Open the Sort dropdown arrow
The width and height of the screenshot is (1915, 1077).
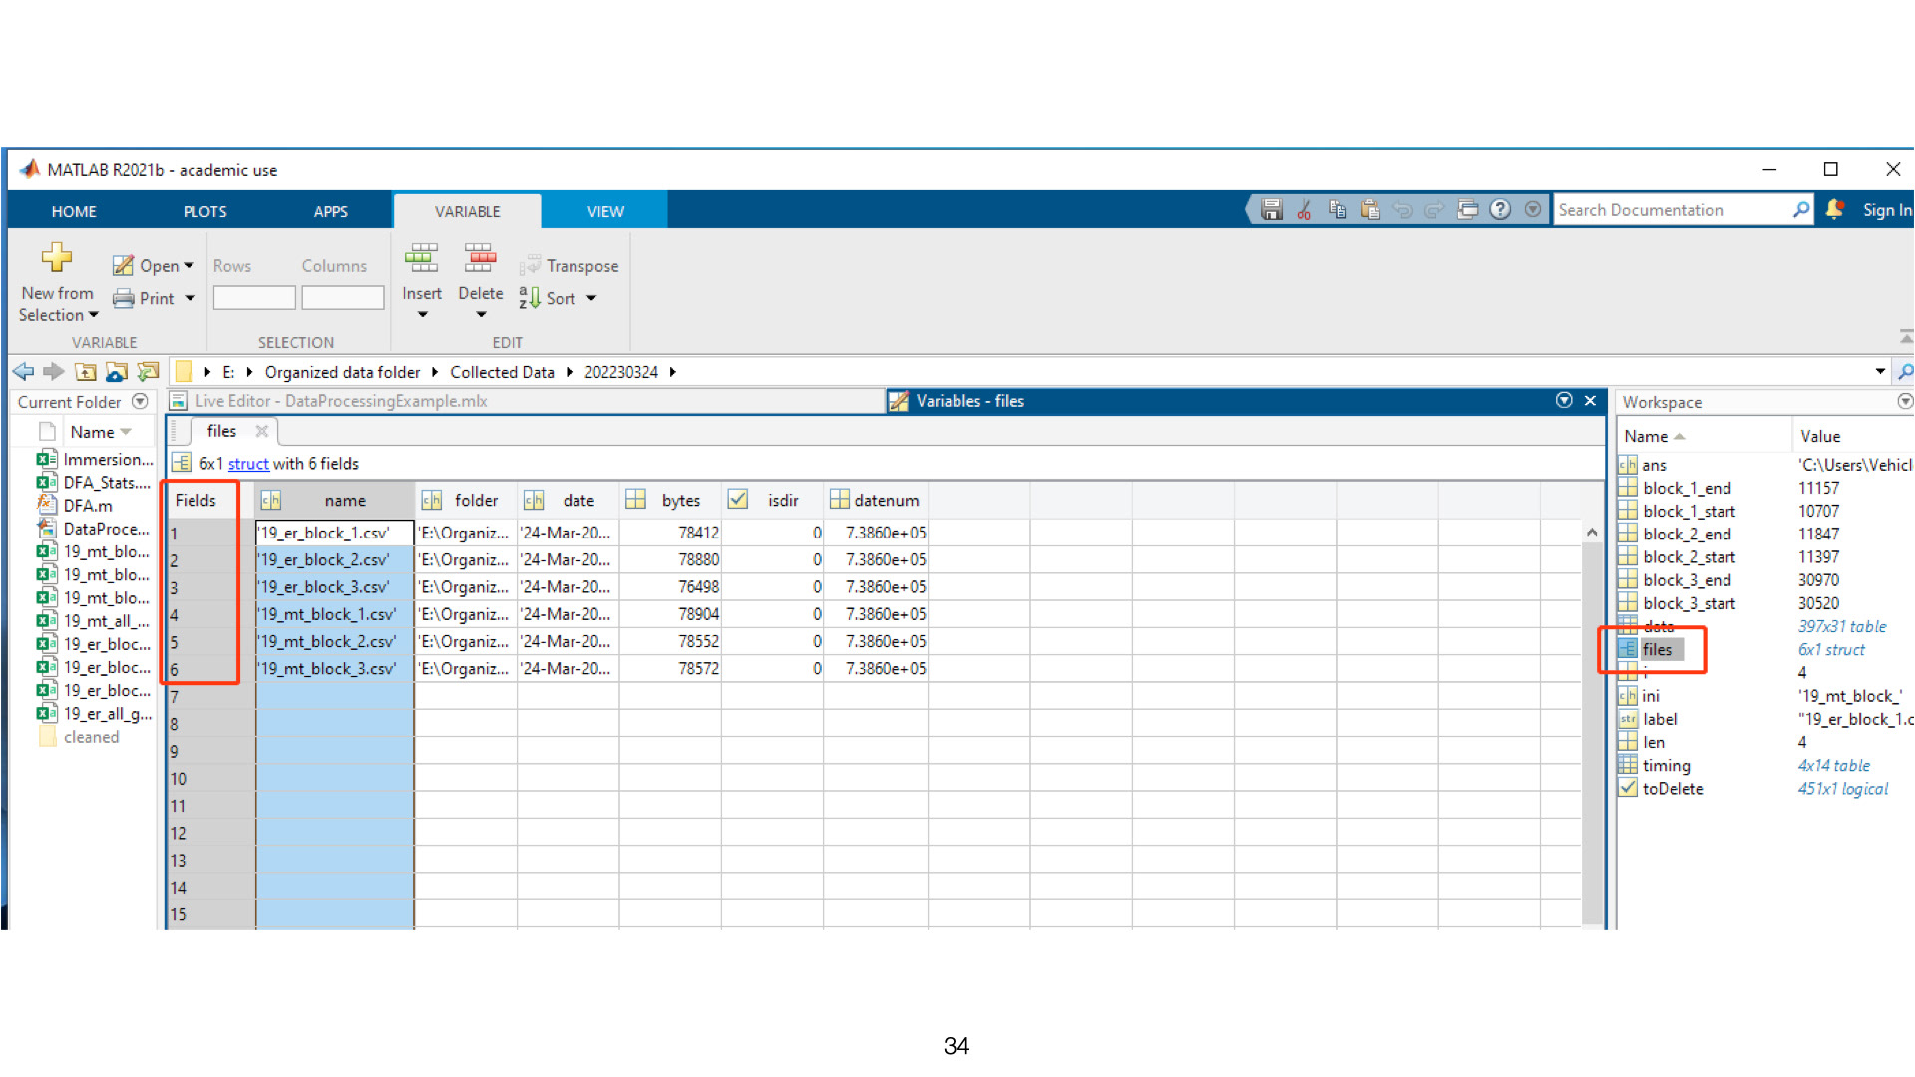coord(591,298)
